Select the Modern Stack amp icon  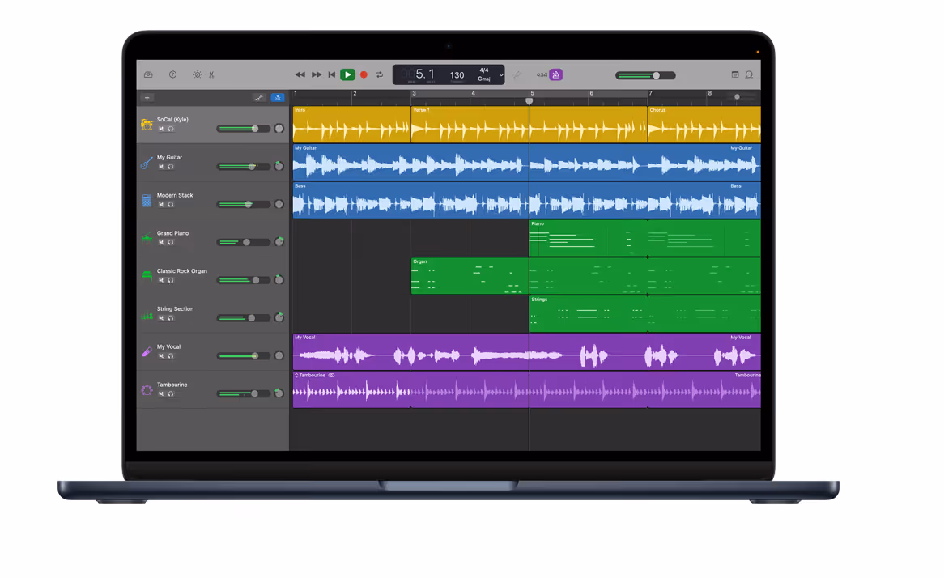[x=147, y=201]
